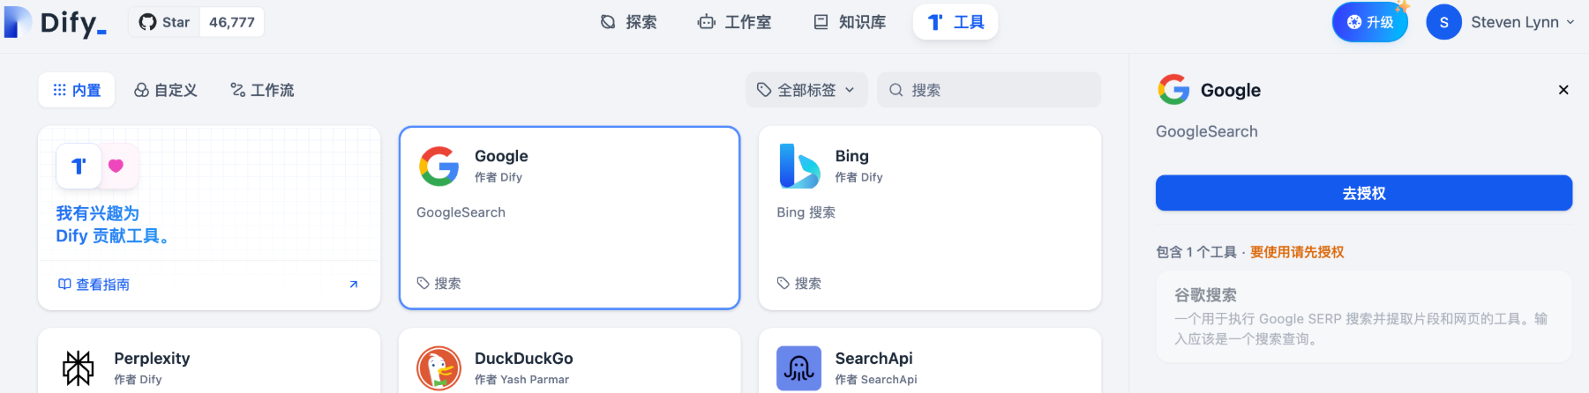Click the DuckDuckGo logo icon

(439, 368)
